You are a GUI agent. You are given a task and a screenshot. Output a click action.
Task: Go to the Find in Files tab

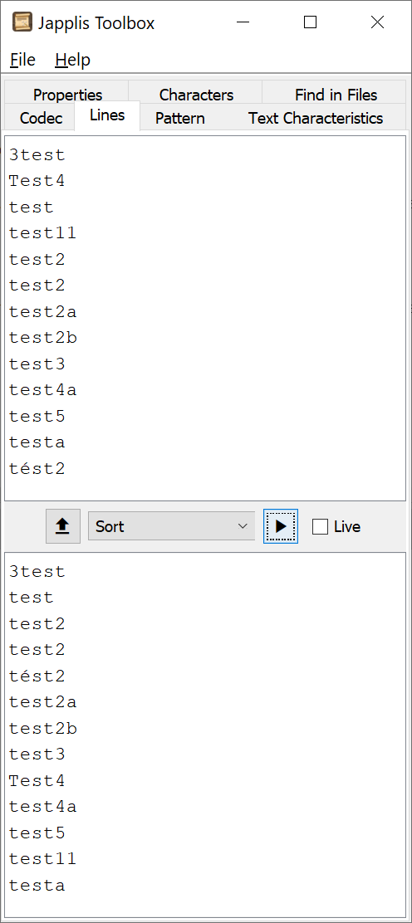pos(336,94)
